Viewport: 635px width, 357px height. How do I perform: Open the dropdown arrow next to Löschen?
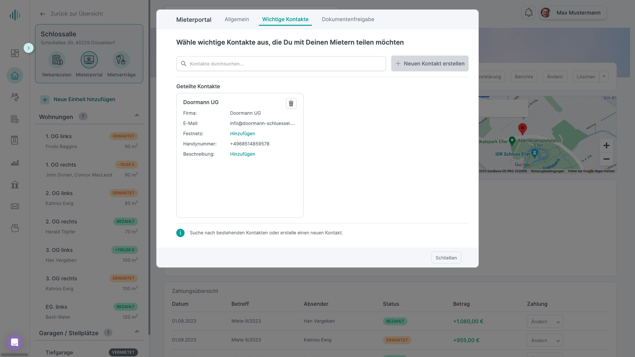604,76
